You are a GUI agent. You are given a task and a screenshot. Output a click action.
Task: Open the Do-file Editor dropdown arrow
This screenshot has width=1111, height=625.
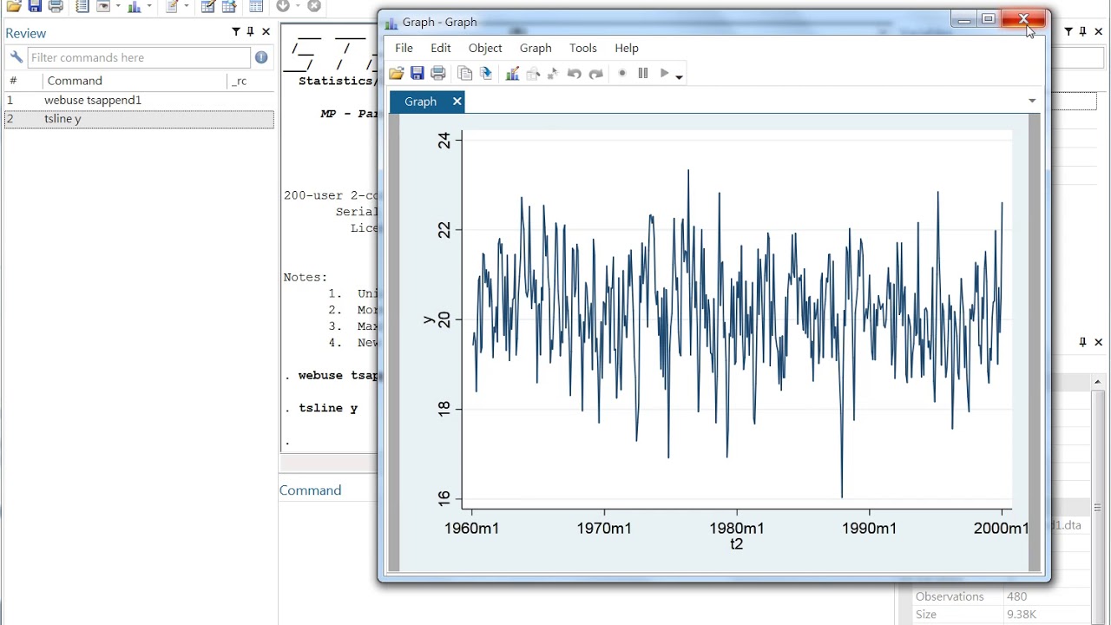point(186,6)
